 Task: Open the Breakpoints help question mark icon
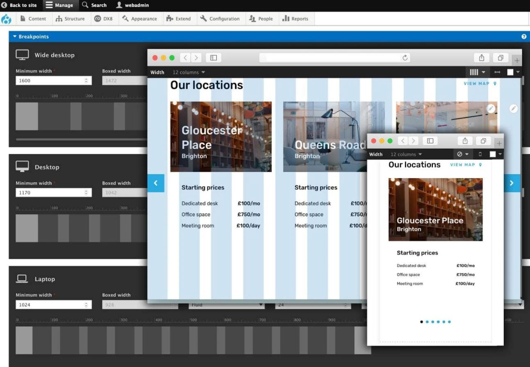(523, 36)
